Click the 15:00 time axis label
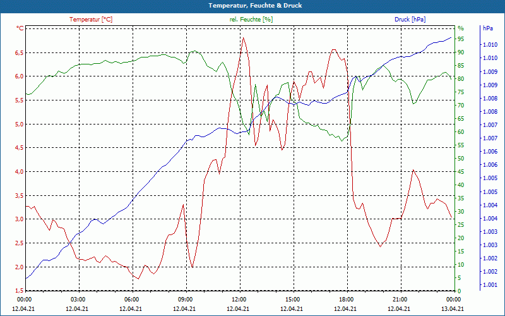The width and height of the screenshot is (505, 316). pyautogui.click(x=292, y=300)
